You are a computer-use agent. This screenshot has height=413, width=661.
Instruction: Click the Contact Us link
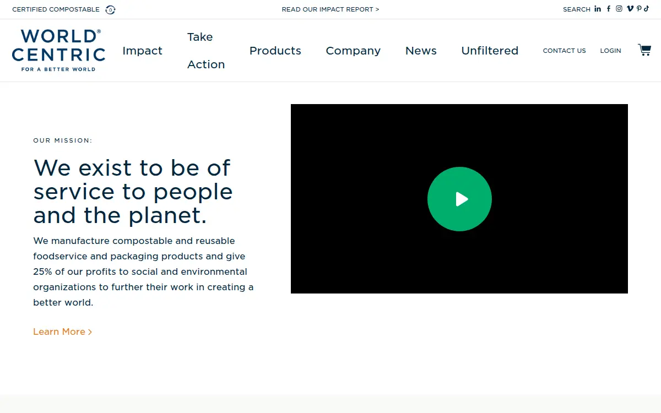click(565, 51)
